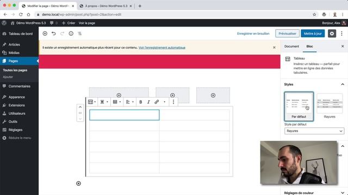Switch to the Bloc tab
Screen dimensions: 348x195
[309, 46]
